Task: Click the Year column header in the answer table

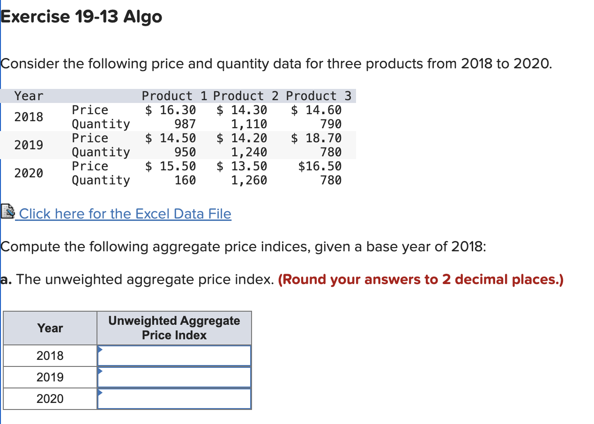Action: (x=50, y=328)
